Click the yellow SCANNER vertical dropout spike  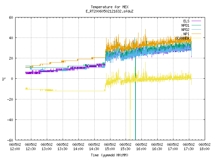point(130,112)
